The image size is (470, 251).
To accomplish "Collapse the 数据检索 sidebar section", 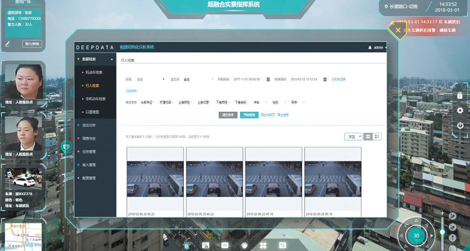I will (95, 59).
